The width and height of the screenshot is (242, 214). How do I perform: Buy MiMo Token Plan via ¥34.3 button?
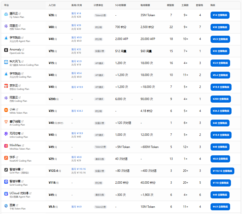[x=221, y=111]
